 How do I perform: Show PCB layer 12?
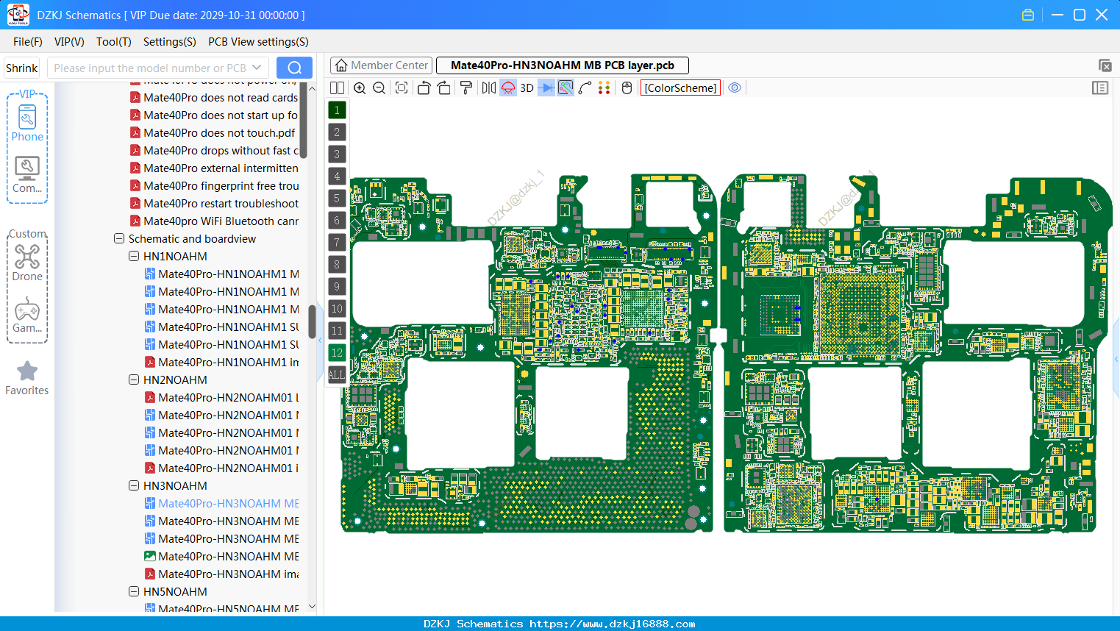[337, 353]
